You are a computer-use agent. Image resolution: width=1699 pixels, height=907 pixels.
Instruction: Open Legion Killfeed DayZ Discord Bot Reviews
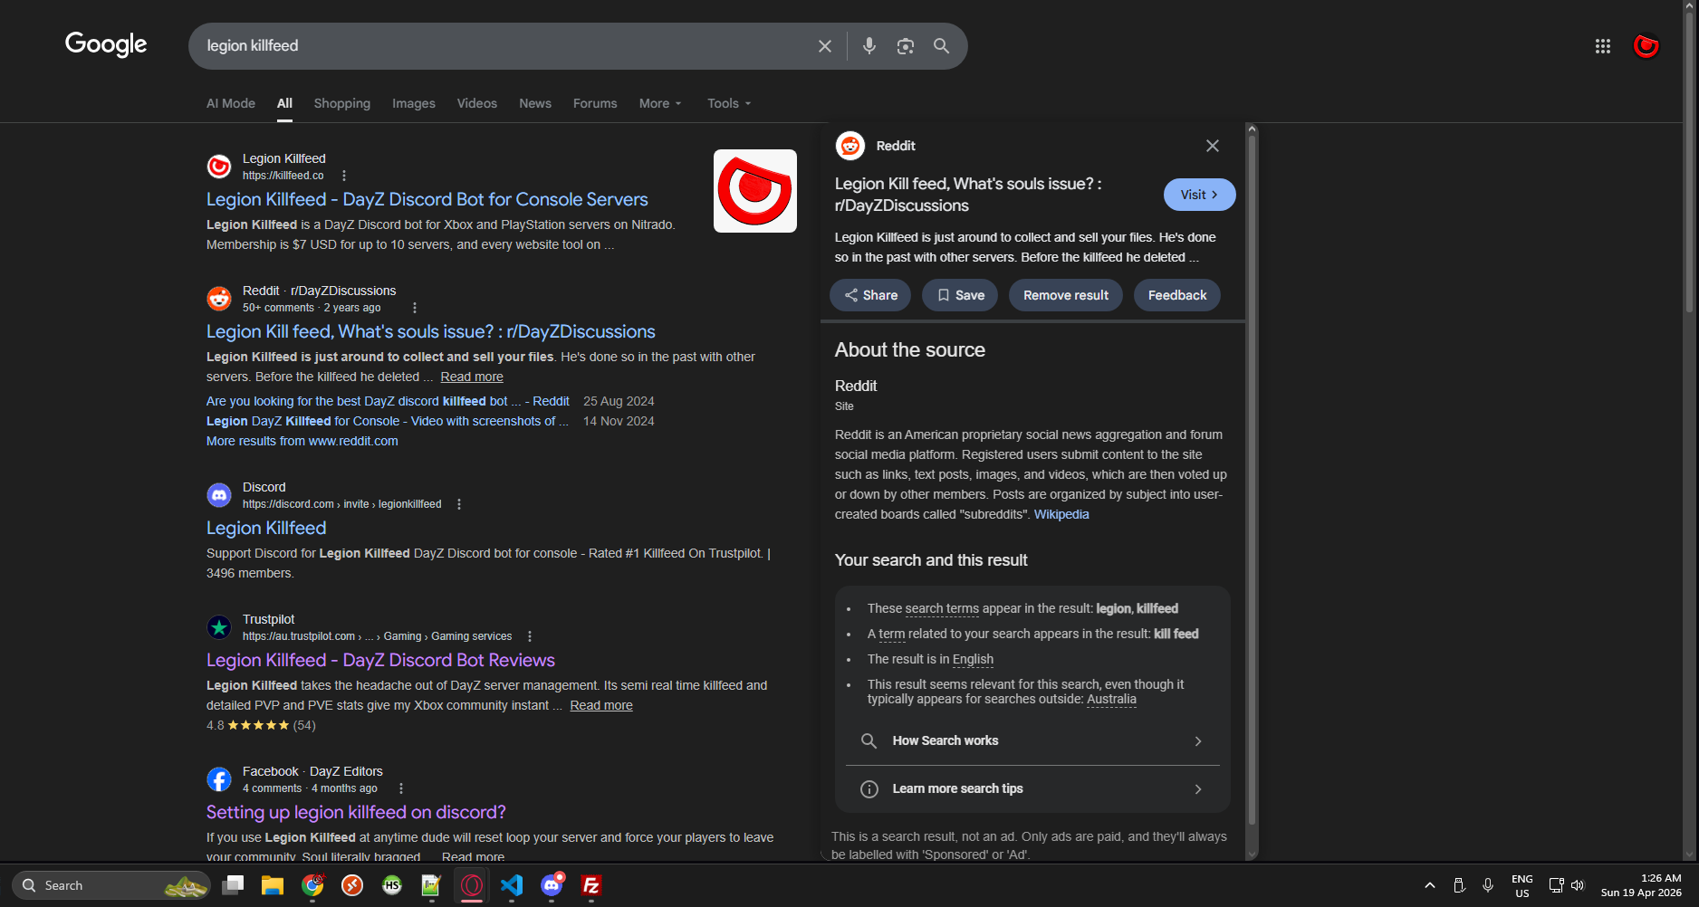pos(380,660)
